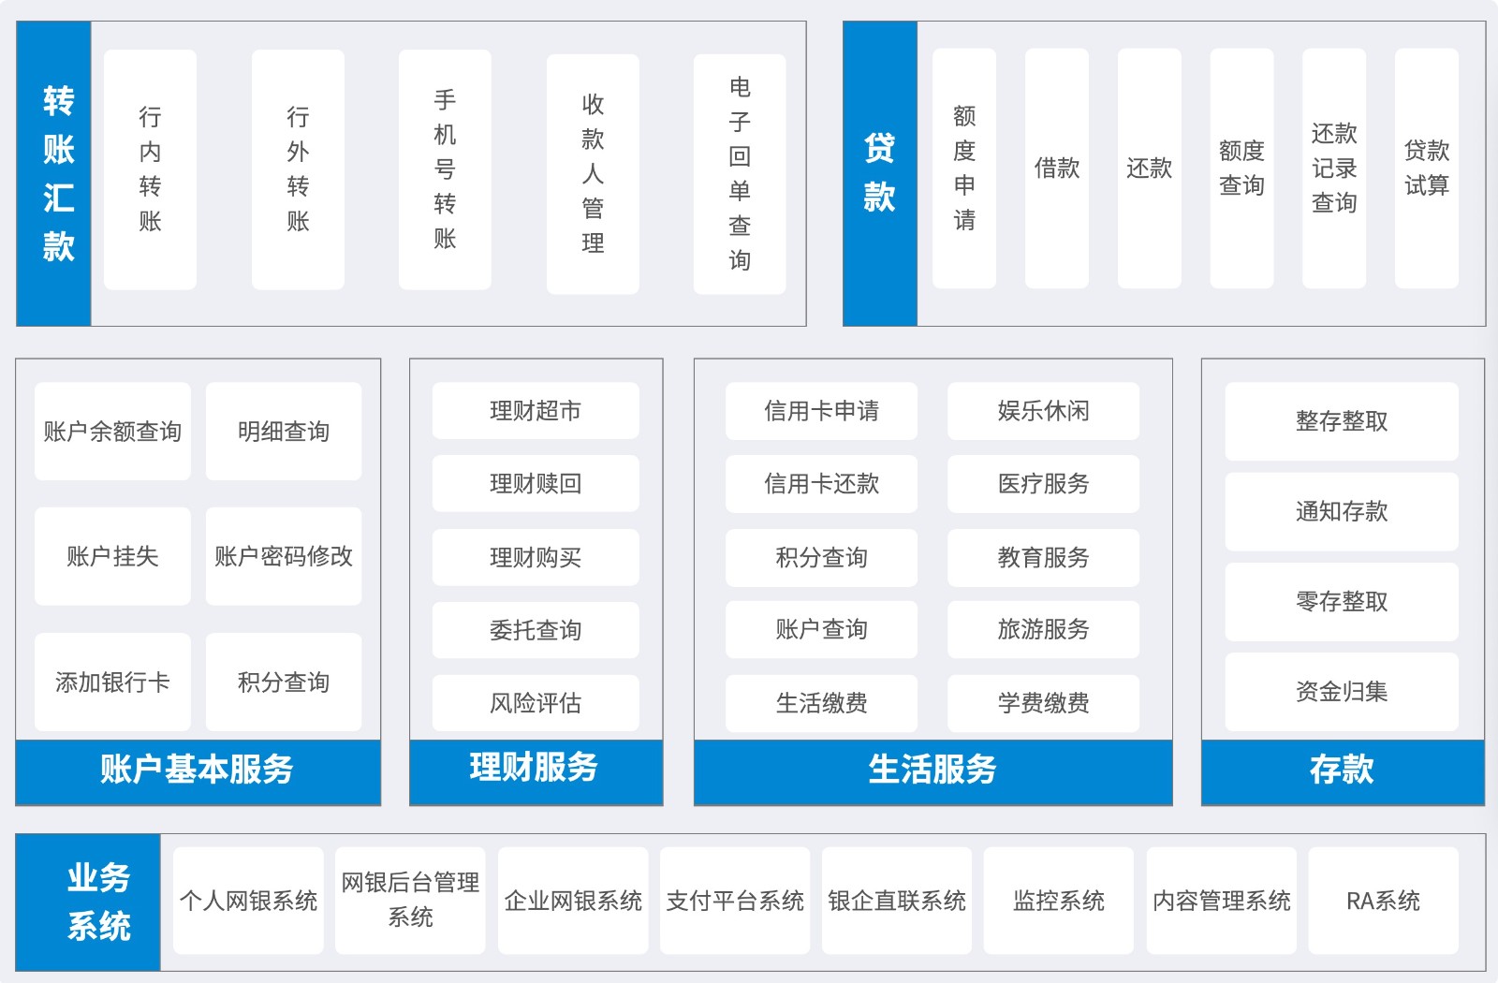The width and height of the screenshot is (1498, 983).
Task: Open the 账户基本服务 panel label
Action: click(197, 771)
